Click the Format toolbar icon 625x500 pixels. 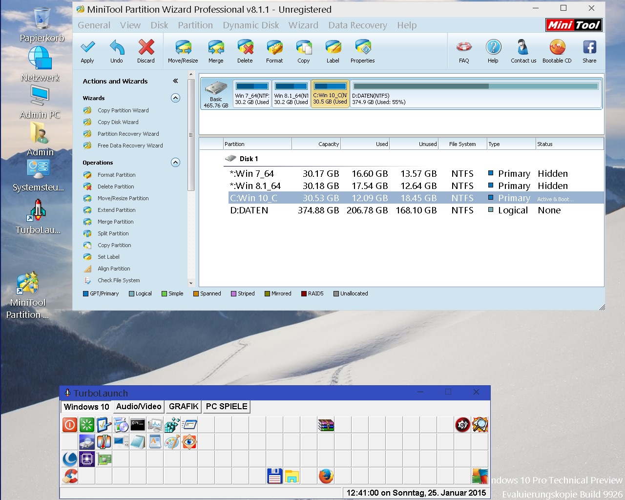point(274,47)
